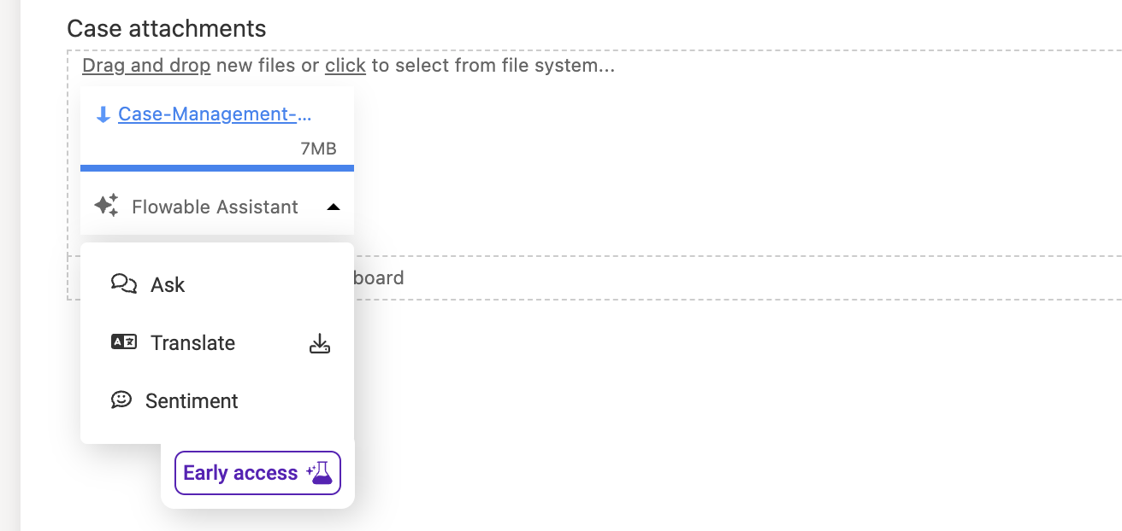Click the "Drag and drop" underlined text
This screenshot has height=531, width=1122.
(146, 66)
